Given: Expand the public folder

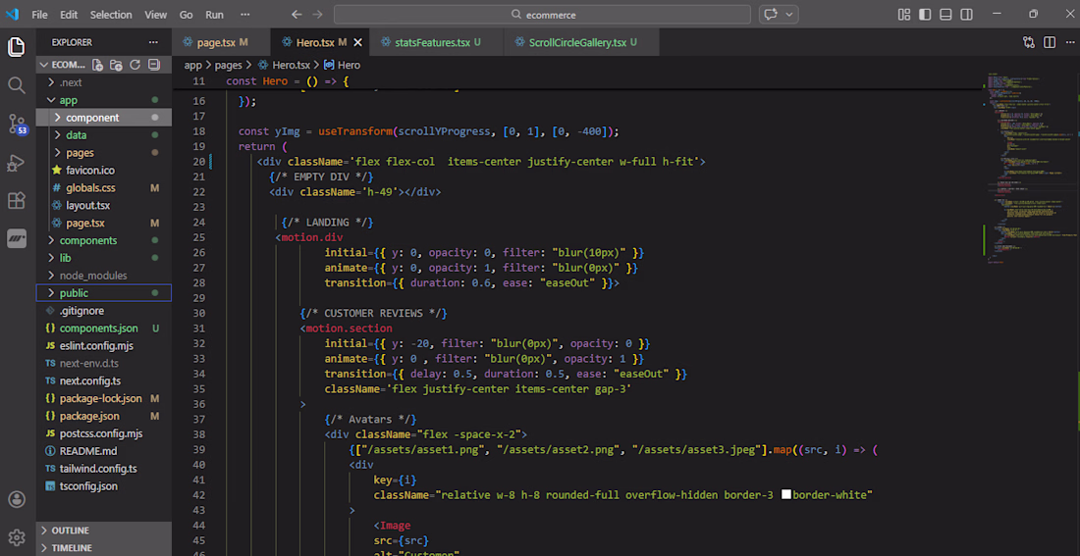Looking at the screenshot, I should 74,293.
